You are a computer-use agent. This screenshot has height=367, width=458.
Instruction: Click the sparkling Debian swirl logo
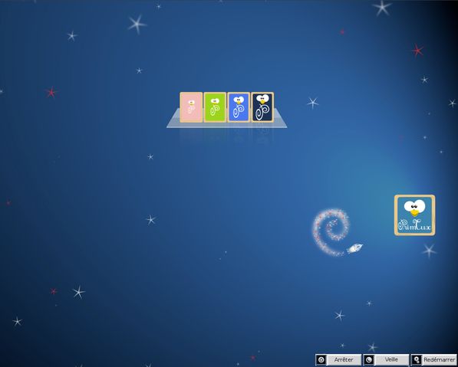point(331,232)
